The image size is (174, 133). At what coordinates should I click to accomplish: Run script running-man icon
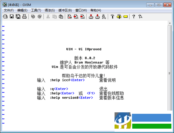click(104, 17)
